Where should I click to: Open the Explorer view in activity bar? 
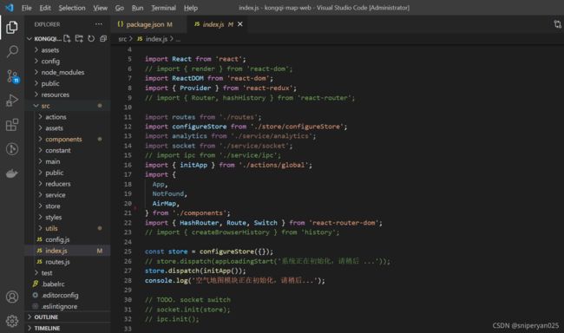click(x=12, y=28)
